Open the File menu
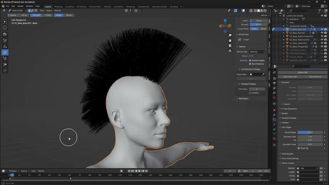The width and height of the screenshot is (329, 185). (x=7, y=6)
